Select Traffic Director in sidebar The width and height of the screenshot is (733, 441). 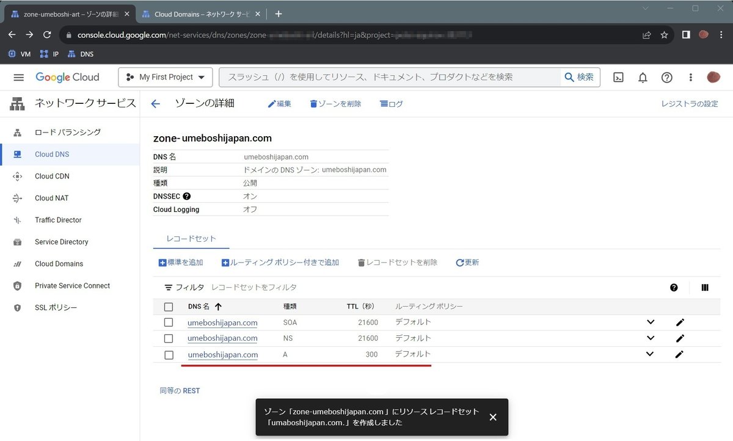click(x=70, y=220)
